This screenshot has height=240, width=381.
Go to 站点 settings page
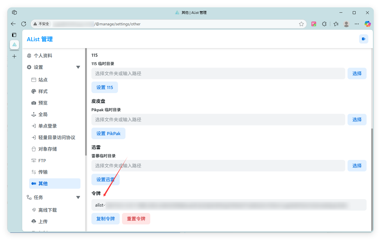(x=43, y=80)
